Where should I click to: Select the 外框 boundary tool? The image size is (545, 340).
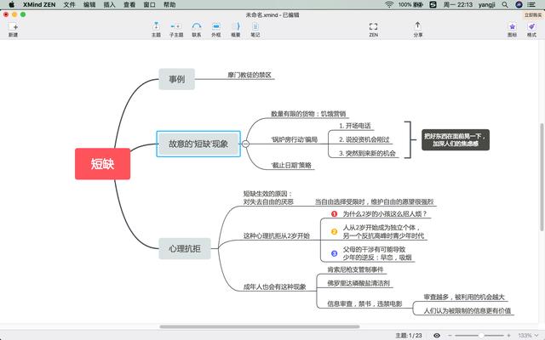point(216,29)
